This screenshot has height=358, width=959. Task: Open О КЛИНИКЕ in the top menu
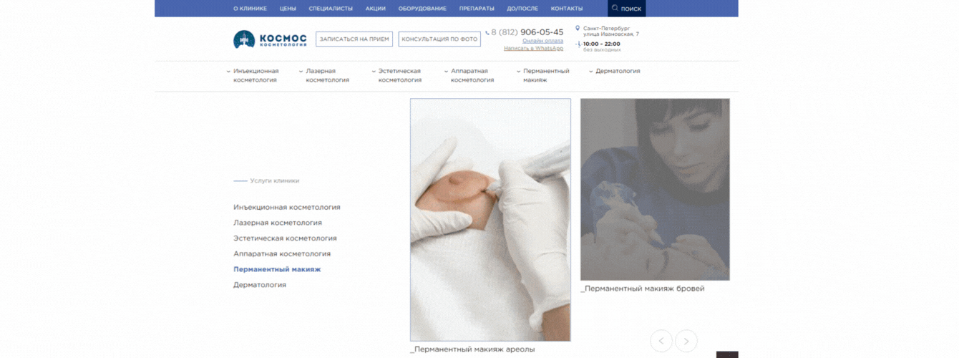tap(250, 9)
